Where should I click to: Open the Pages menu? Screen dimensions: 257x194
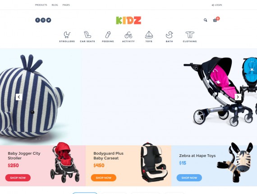coord(66,5)
